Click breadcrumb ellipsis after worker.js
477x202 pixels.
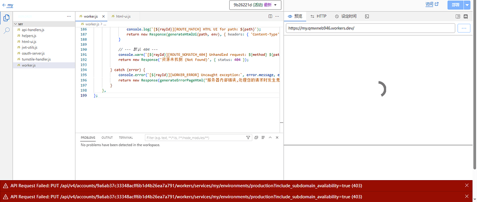pos(104,24)
